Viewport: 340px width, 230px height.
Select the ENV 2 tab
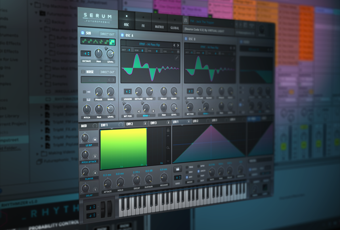click(136, 124)
